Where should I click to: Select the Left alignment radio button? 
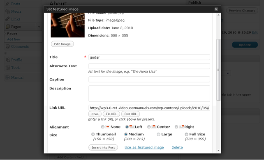(x=127, y=127)
